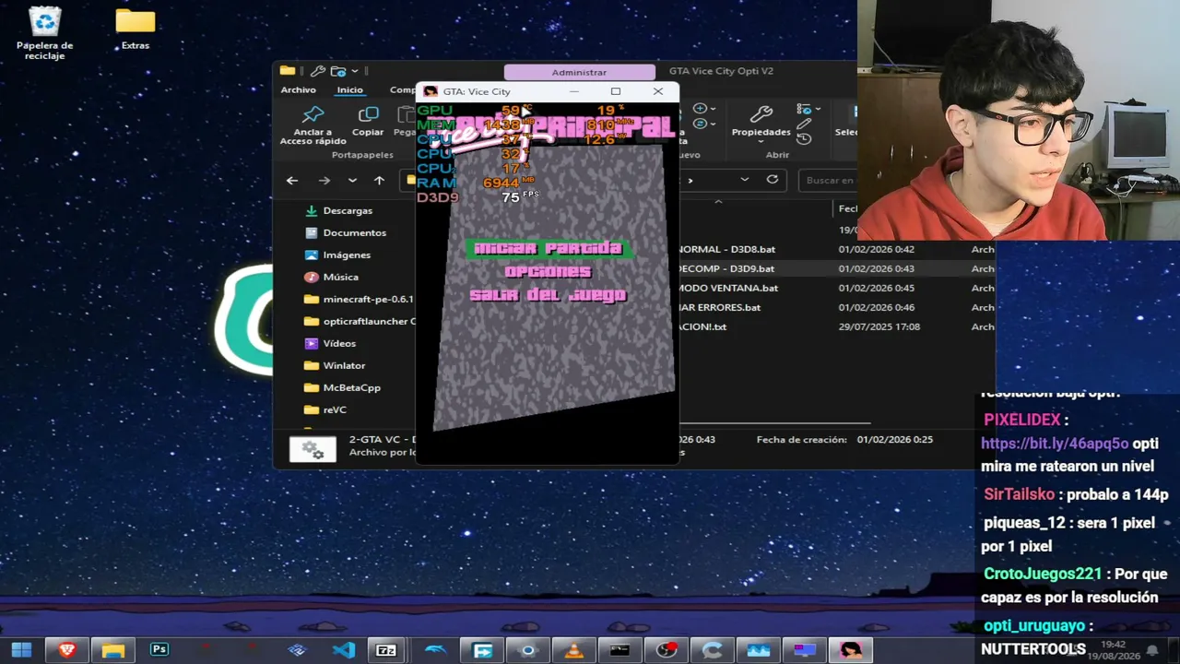
Task: Click the back arrow in File Explorer
Action: tap(292, 181)
